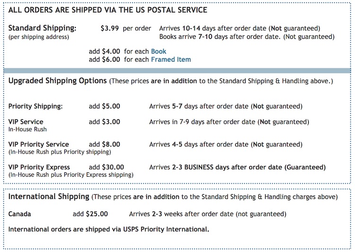
Task: Click the add $25.00 Canada price
Action: tap(90, 214)
